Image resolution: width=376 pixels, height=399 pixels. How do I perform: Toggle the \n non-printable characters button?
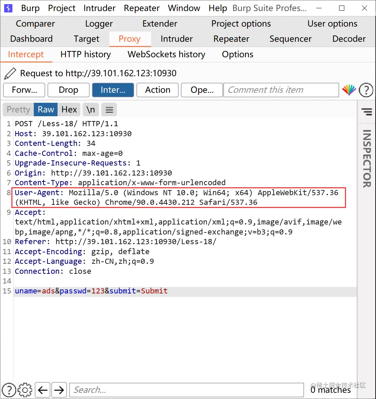coord(91,110)
